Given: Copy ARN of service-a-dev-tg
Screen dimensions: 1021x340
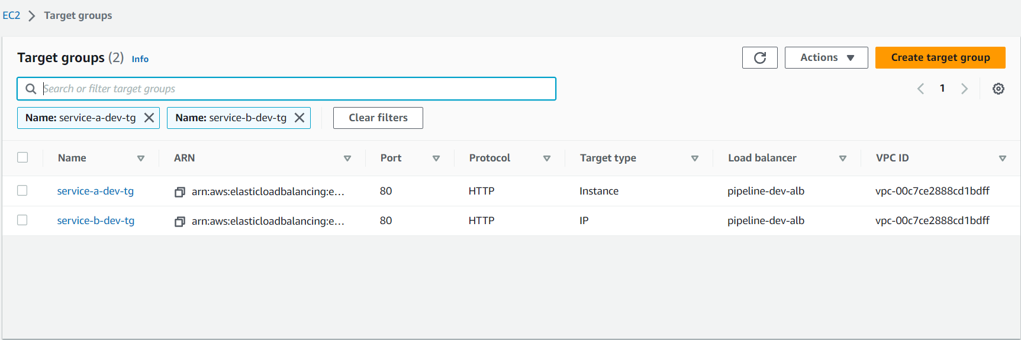Looking at the screenshot, I should pos(180,192).
